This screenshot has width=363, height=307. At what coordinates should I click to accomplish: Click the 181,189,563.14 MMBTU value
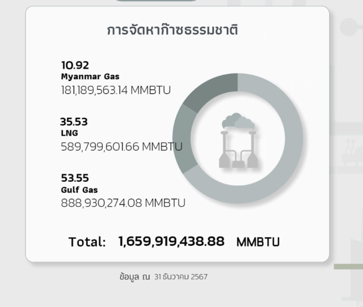pyautogui.click(x=116, y=89)
